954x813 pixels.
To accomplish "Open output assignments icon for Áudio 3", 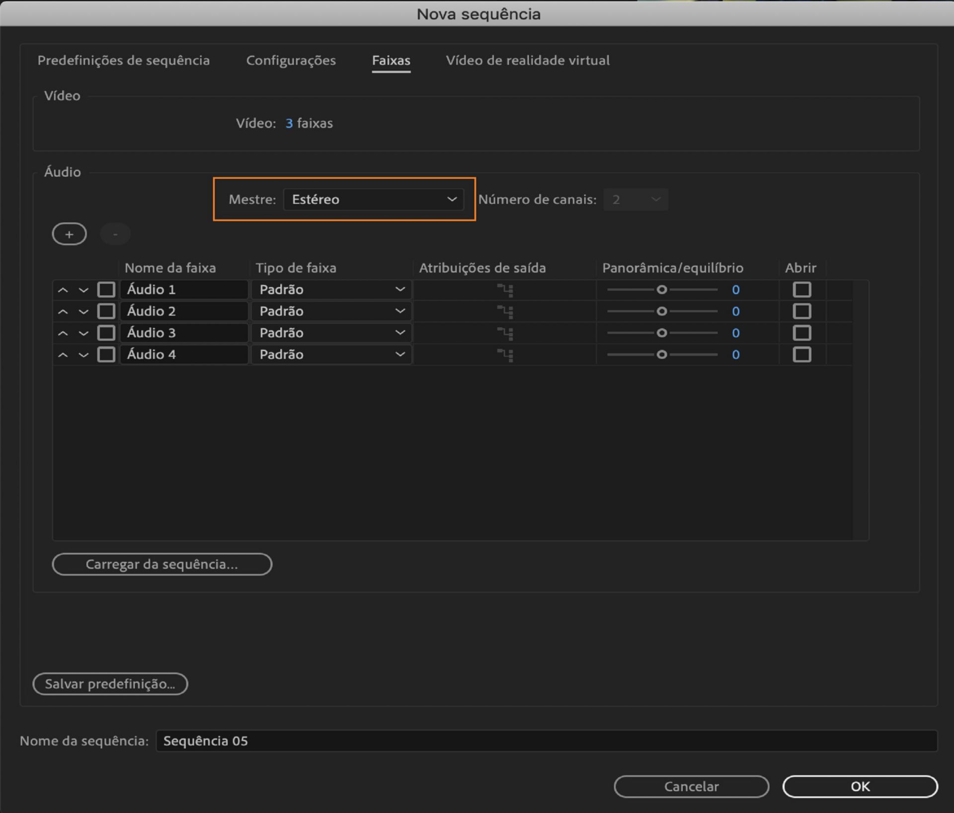I will [505, 333].
